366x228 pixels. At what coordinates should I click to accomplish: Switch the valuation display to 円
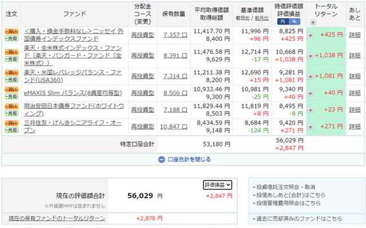point(284,22)
